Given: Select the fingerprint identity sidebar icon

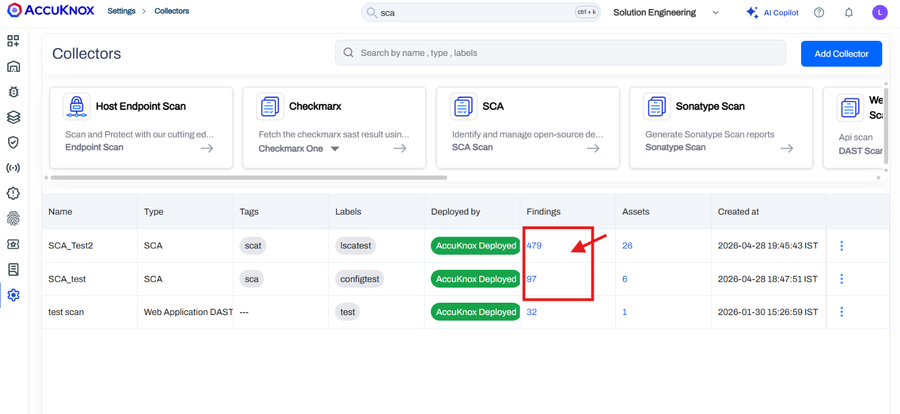Looking at the screenshot, I should point(13,218).
